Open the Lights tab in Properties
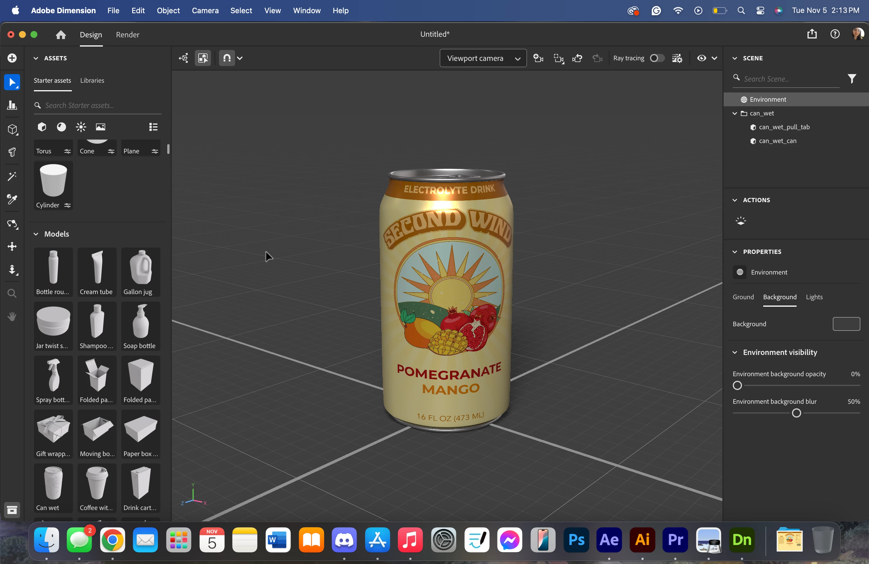Viewport: 869px width, 564px height. [814, 297]
